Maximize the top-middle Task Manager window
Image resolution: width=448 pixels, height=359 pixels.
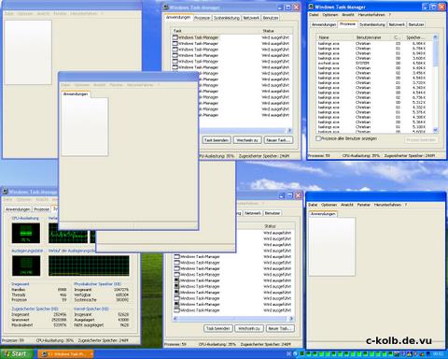point(288,7)
